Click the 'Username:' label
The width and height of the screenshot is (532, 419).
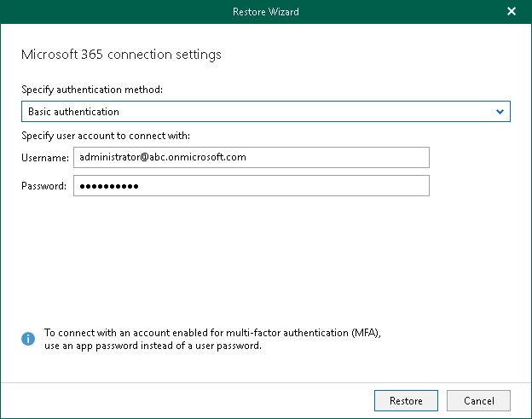pyautogui.click(x=44, y=158)
